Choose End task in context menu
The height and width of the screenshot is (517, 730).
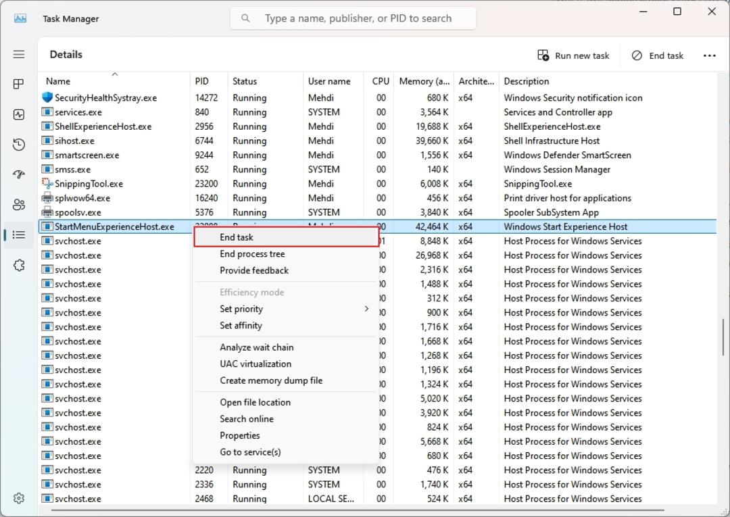click(286, 237)
